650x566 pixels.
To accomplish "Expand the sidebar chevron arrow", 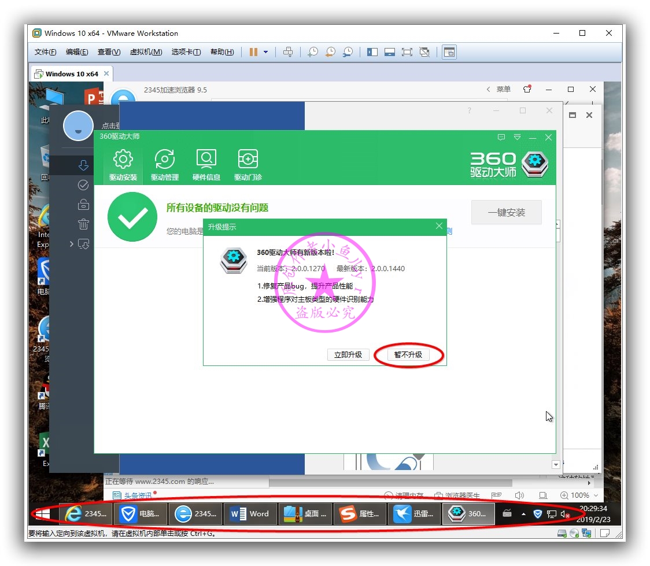I will pyautogui.click(x=71, y=243).
